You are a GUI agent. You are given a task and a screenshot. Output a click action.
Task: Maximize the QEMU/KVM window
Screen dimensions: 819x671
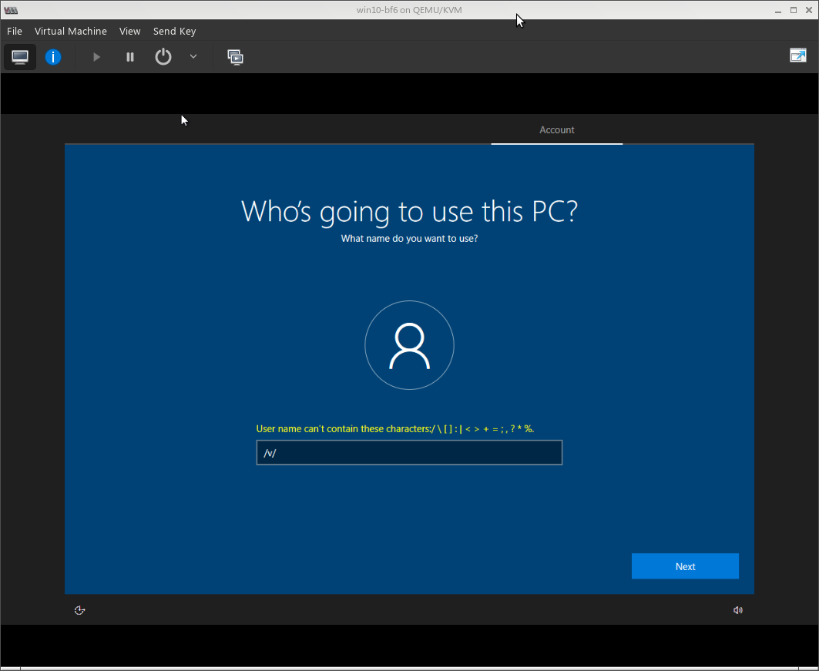click(794, 10)
